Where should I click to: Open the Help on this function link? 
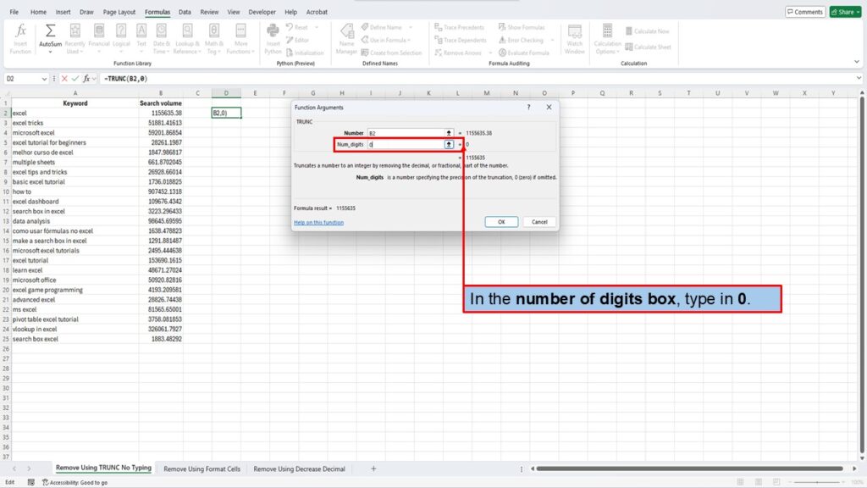[318, 222]
